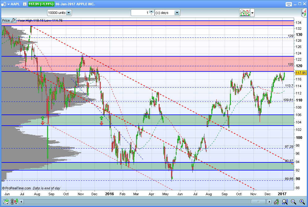The image size is (308, 207).
Task: Minimize the AAPL chart window
Action: [x=295, y=4]
